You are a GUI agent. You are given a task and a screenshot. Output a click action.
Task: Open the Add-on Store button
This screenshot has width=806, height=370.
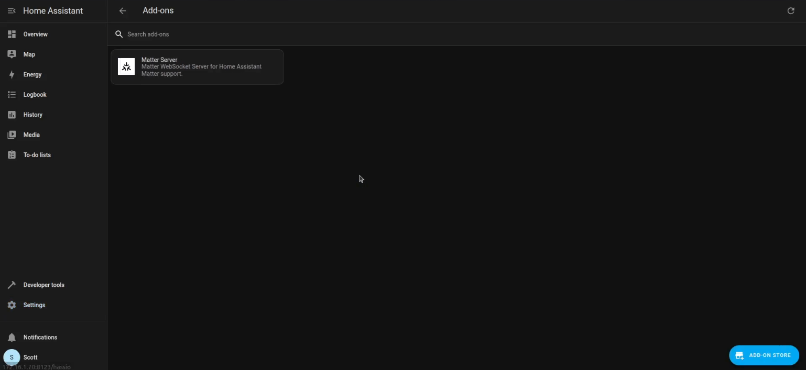(764, 355)
